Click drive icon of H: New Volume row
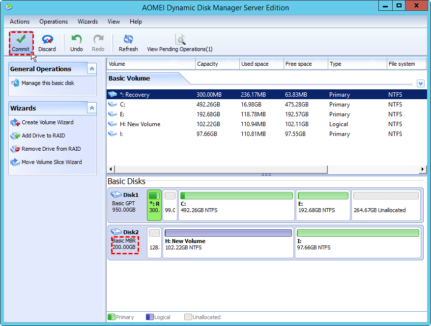Image resolution: width=431 pixels, height=326 pixels. [x=113, y=124]
